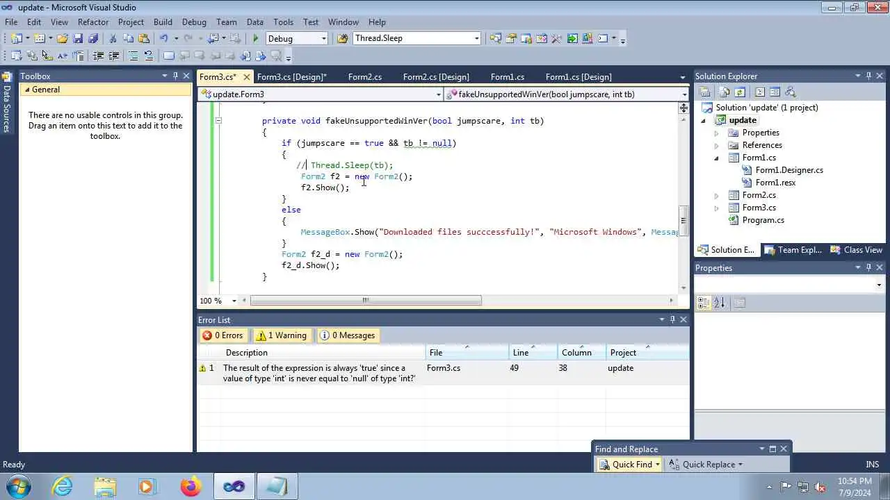Screen dimensions: 890x500
Task: Collapse the fakeUnsupportedWinVer method outline
Action: pos(218,121)
